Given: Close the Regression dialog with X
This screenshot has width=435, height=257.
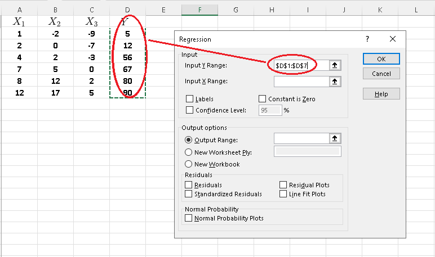Looking at the screenshot, I should point(392,39).
